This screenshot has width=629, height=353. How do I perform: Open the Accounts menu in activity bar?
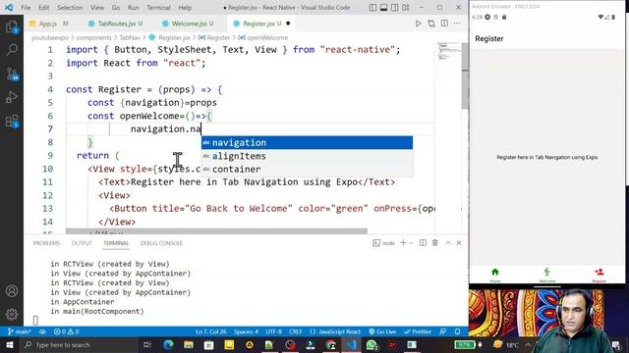click(12, 291)
